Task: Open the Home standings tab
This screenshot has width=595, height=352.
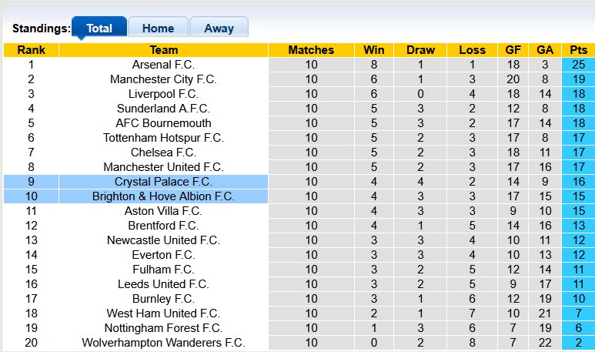Action: click(x=158, y=28)
